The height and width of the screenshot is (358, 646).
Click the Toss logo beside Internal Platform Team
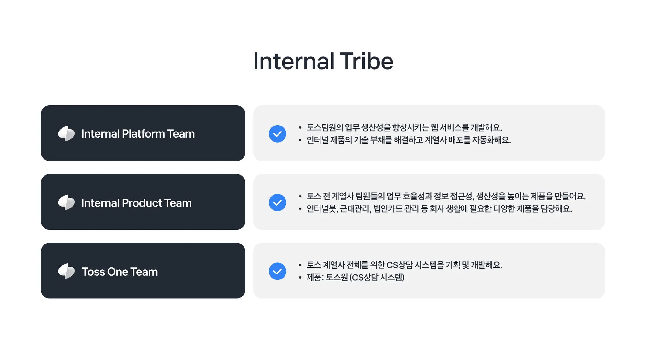point(67,133)
